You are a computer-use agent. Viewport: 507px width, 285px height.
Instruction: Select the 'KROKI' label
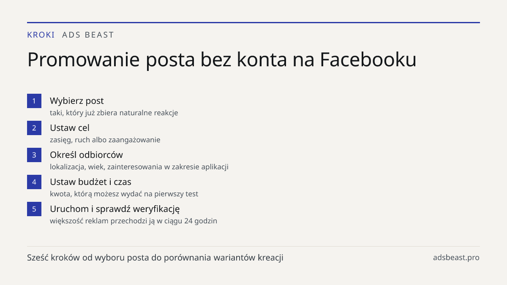(41, 35)
